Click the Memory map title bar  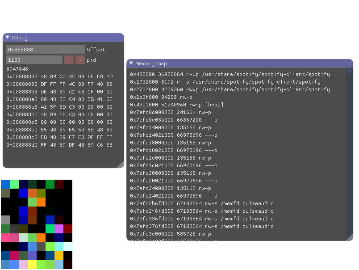[x=240, y=63]
